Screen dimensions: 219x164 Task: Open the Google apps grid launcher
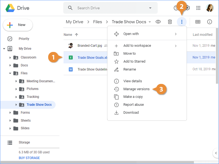coord(198,8)
